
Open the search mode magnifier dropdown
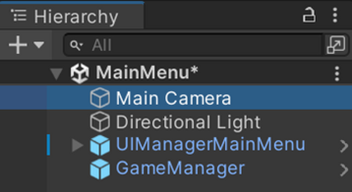pos(76,45)
